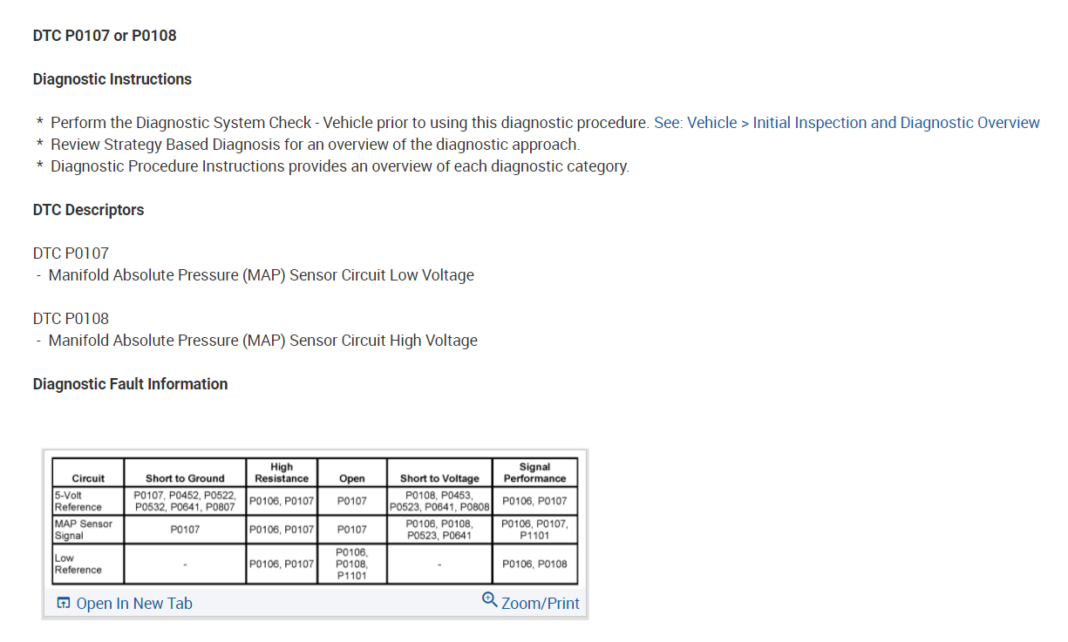Select the 'Diagnostic Instructions' heading
The height and width of the screenshot is (642, 1068).
(x=112, y=79)
